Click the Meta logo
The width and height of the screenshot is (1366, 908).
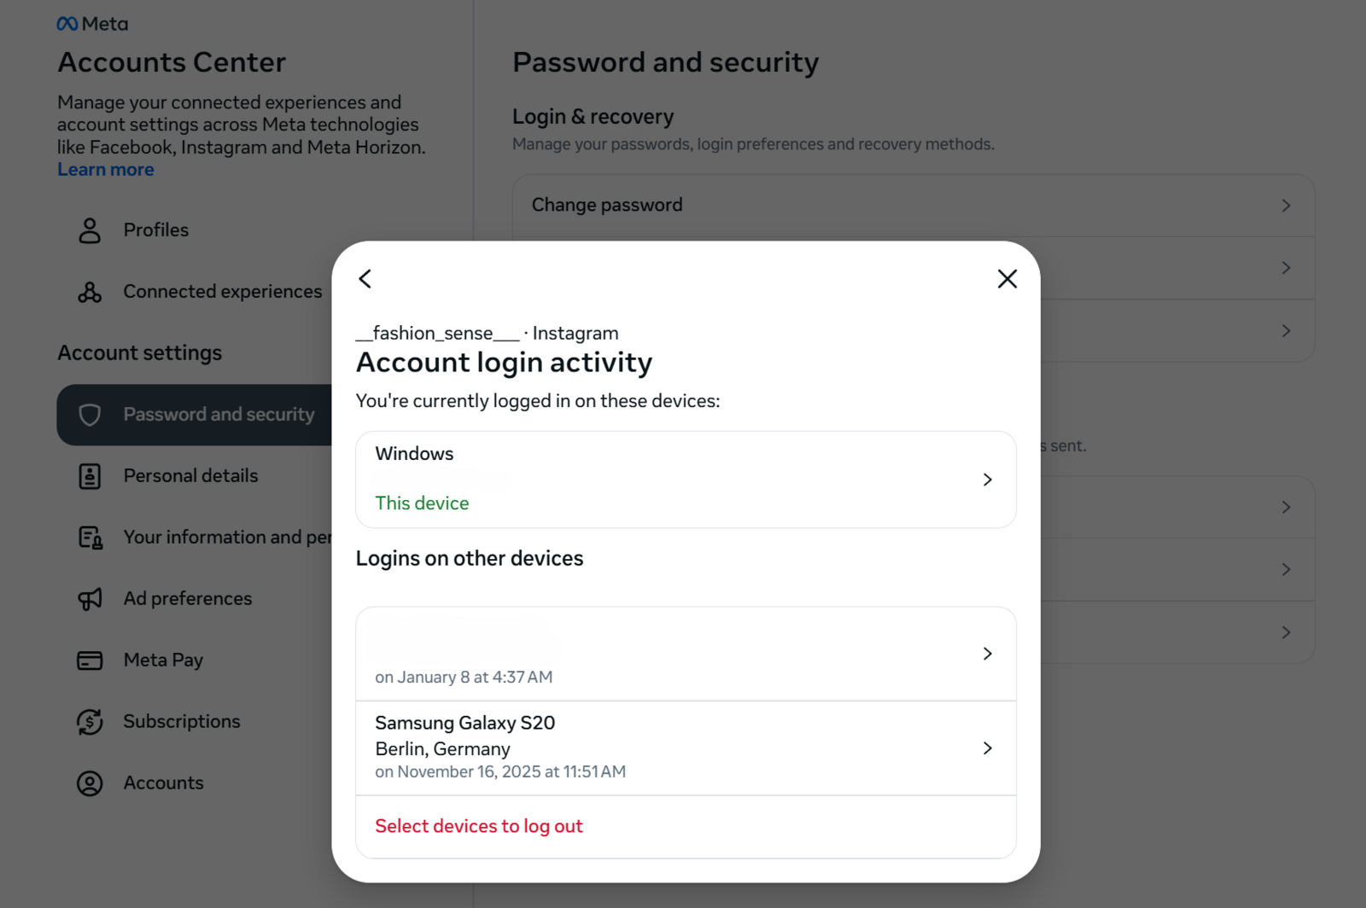(91, 23)
